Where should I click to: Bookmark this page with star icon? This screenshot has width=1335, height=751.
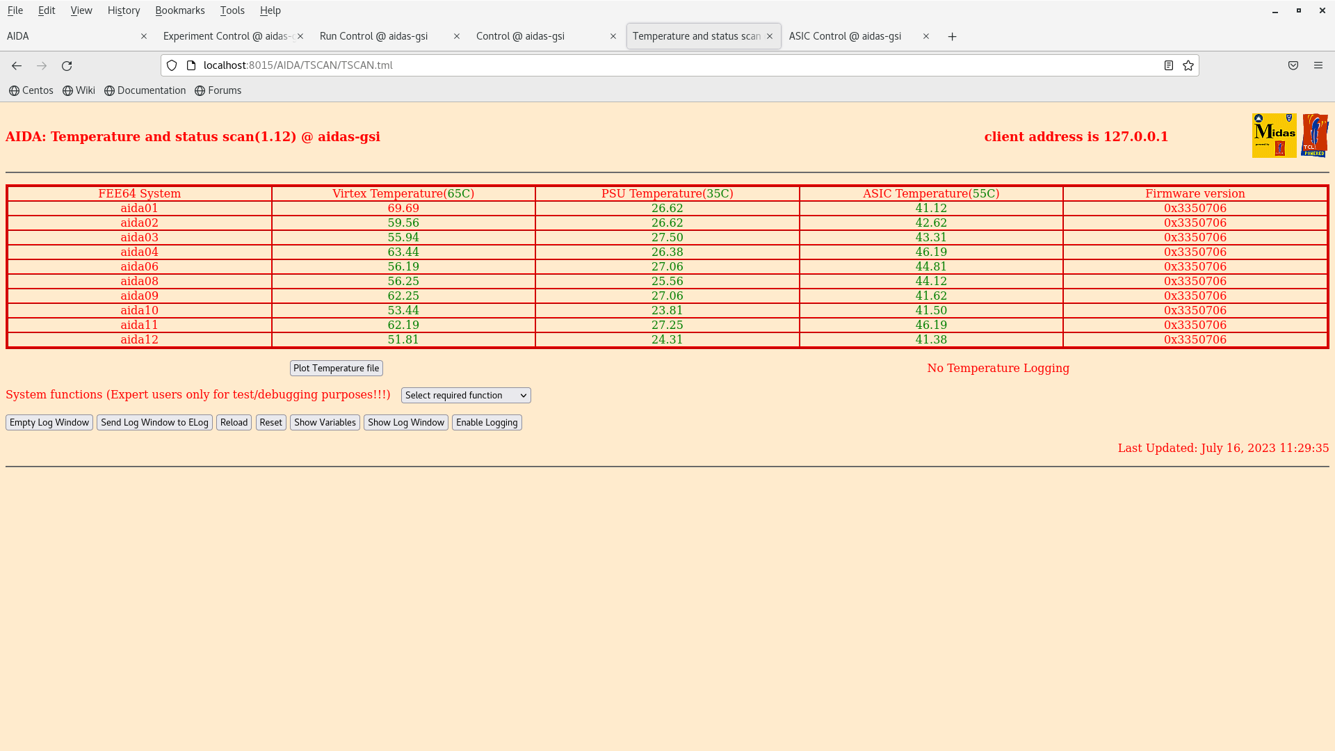(x=1188, y=65)
